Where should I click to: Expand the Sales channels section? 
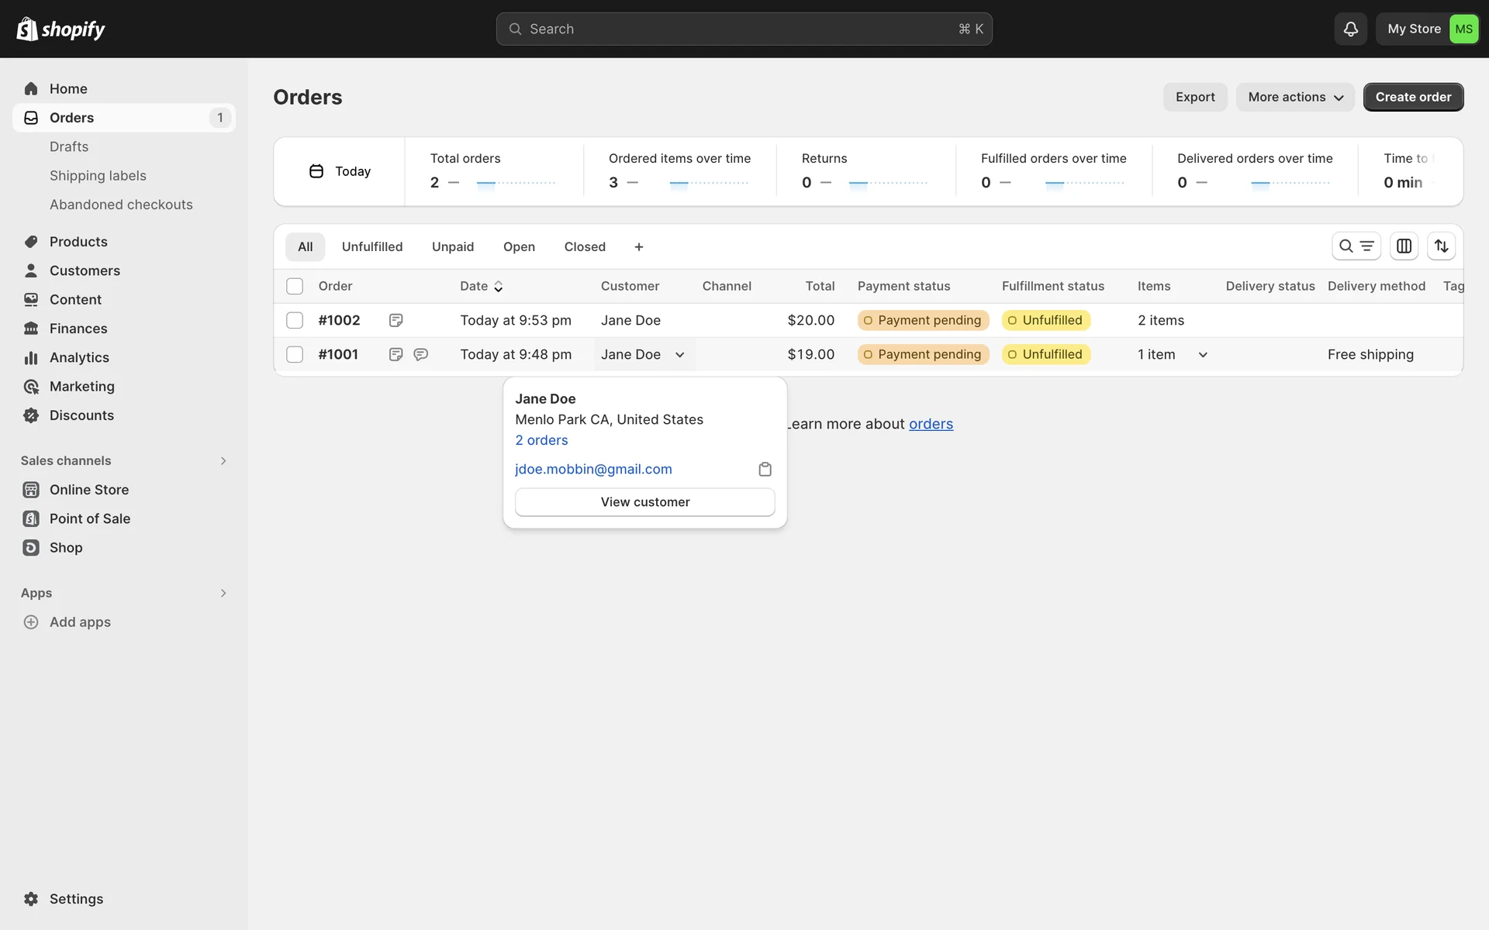click(x=223, y=460)
